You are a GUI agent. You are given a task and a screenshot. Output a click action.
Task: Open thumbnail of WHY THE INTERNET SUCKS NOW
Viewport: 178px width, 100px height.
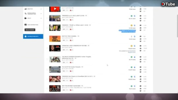55,88
